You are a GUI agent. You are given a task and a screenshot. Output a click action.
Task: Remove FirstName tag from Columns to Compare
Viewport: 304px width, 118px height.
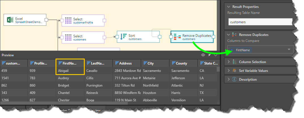pyautogui.click(x=232, y=50)
